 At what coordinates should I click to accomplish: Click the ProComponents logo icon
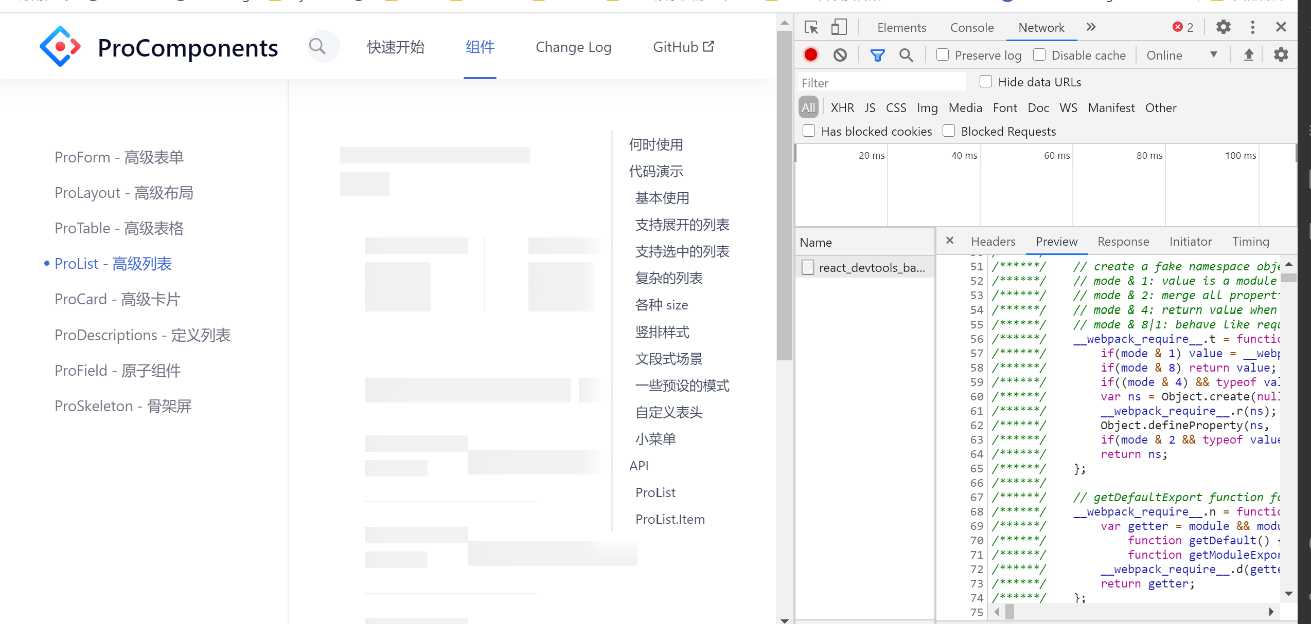click(x=61, y=46)
